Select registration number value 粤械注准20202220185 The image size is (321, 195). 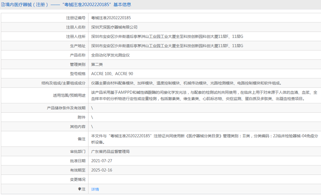[x=111, y=18]
